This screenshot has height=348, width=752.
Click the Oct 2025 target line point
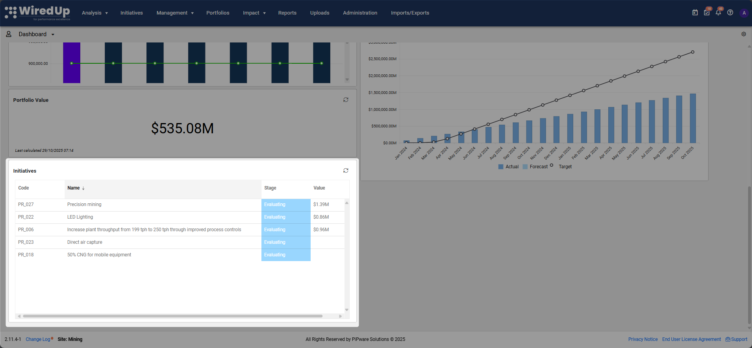click(x=693, y=52)
